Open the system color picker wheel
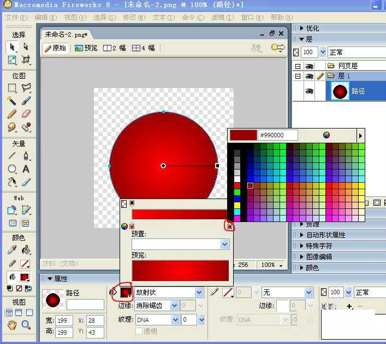Viewport: 386px width, 344px height. click(x=326, y=135)
